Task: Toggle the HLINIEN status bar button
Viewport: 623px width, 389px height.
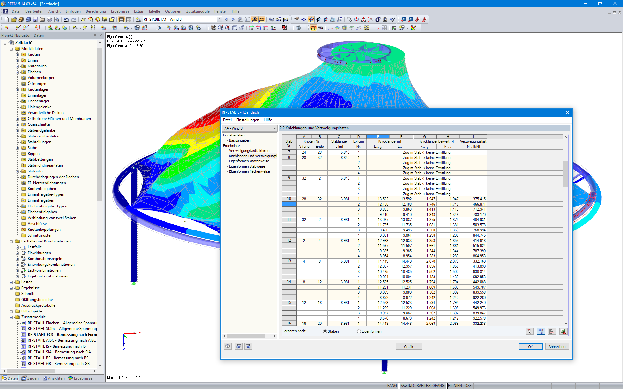Action: pyautogui.click(x=455, y=386)
